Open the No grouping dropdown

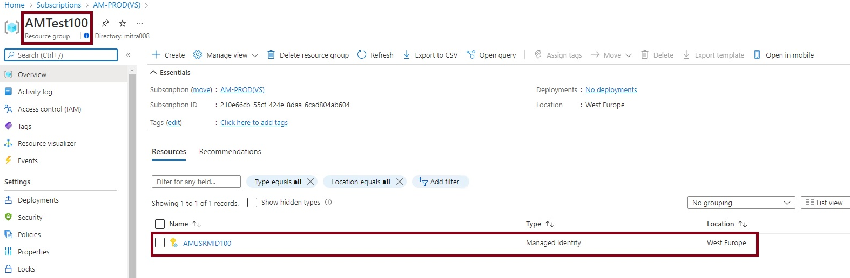(741, 203)
